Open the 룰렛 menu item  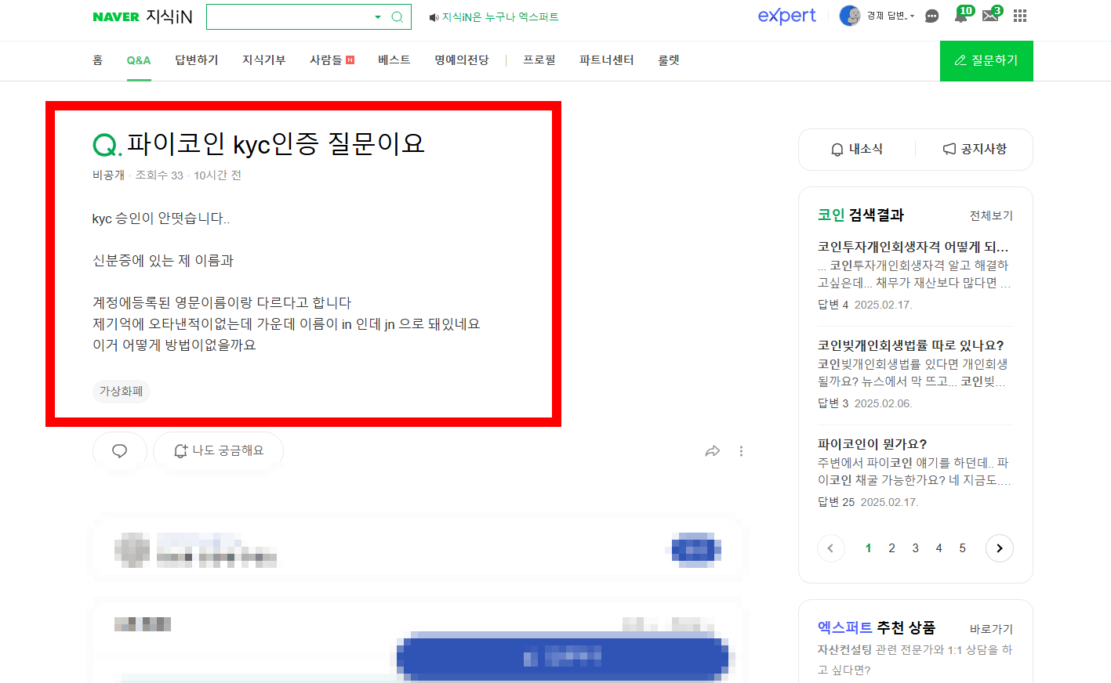669,60
